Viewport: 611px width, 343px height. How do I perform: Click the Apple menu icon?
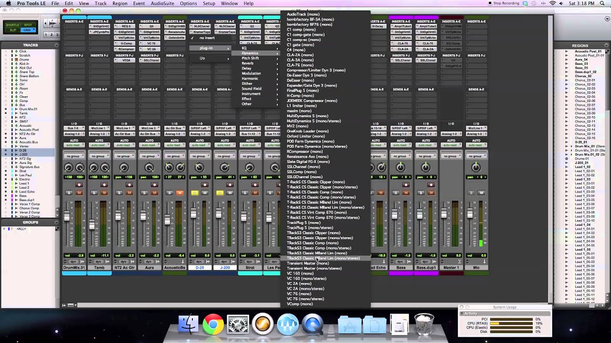[8, 3]
